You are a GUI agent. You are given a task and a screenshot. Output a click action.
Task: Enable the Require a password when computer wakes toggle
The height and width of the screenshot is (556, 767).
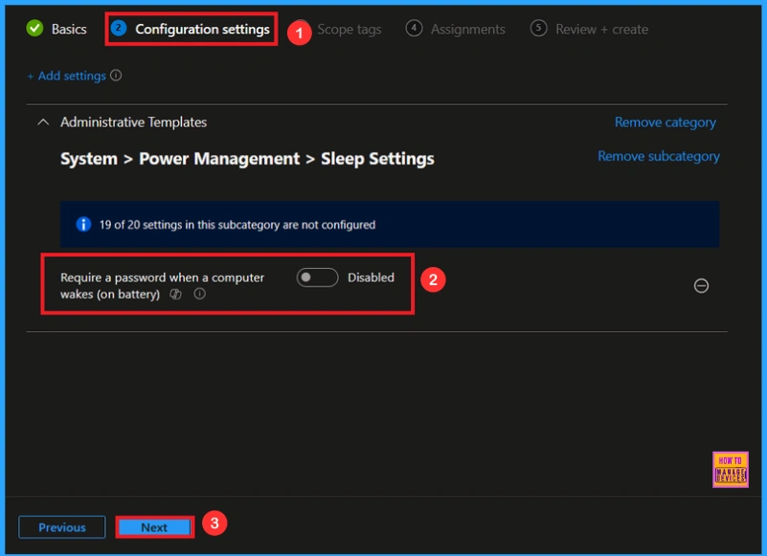(318, 278)
